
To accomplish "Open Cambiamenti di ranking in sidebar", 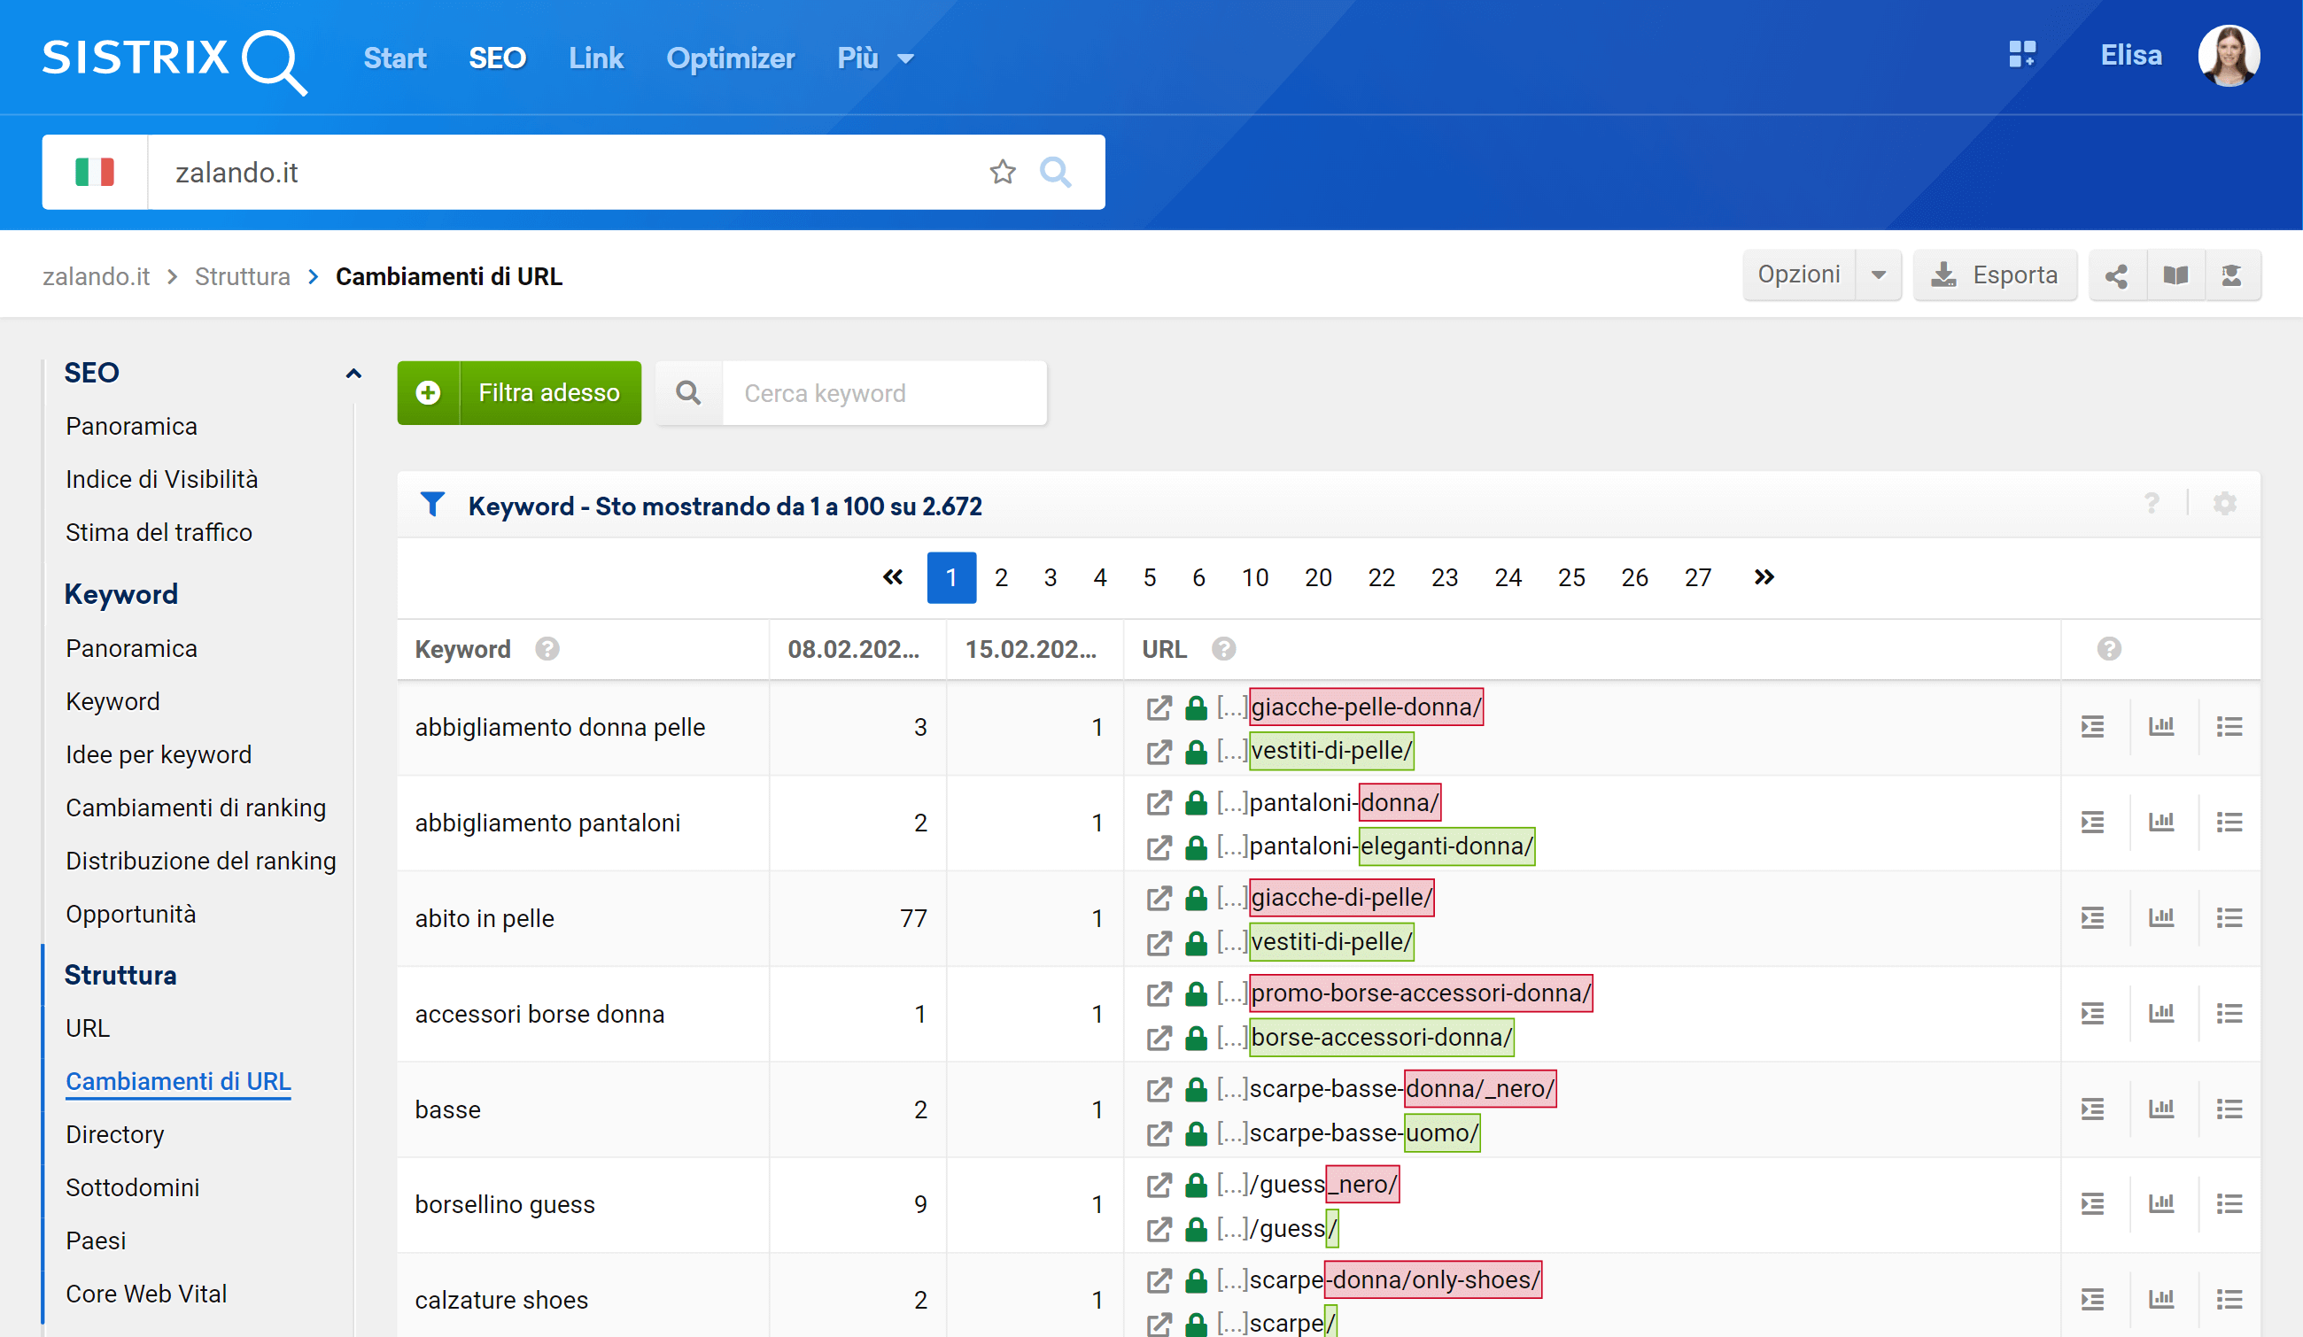I will pyautogui.click(x=196, y=808).
